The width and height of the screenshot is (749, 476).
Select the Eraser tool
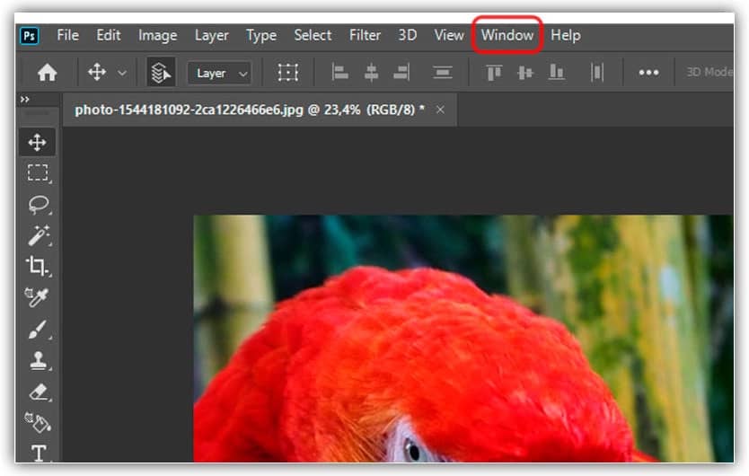(x=39, y=392)
